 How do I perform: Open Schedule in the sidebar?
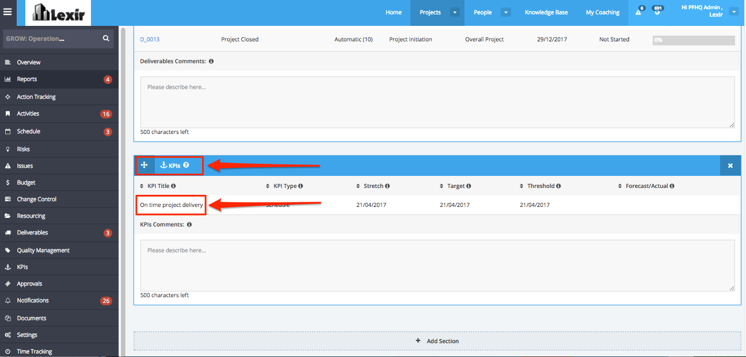59,132
